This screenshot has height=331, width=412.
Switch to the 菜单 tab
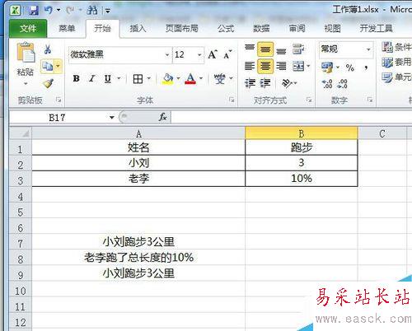[x=67, y=28]
